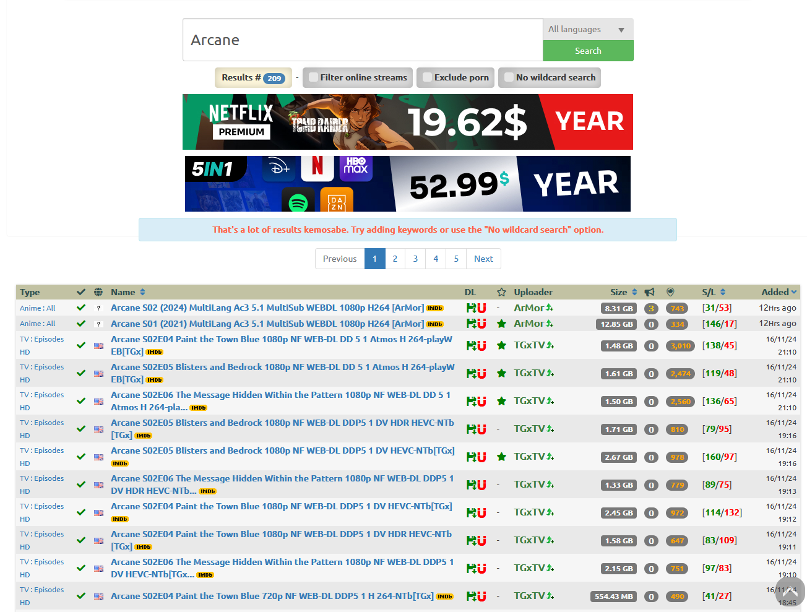Click IMDb badge next to Arcane S02 MultiLang
Screen dimensions: 807x612
434,308
